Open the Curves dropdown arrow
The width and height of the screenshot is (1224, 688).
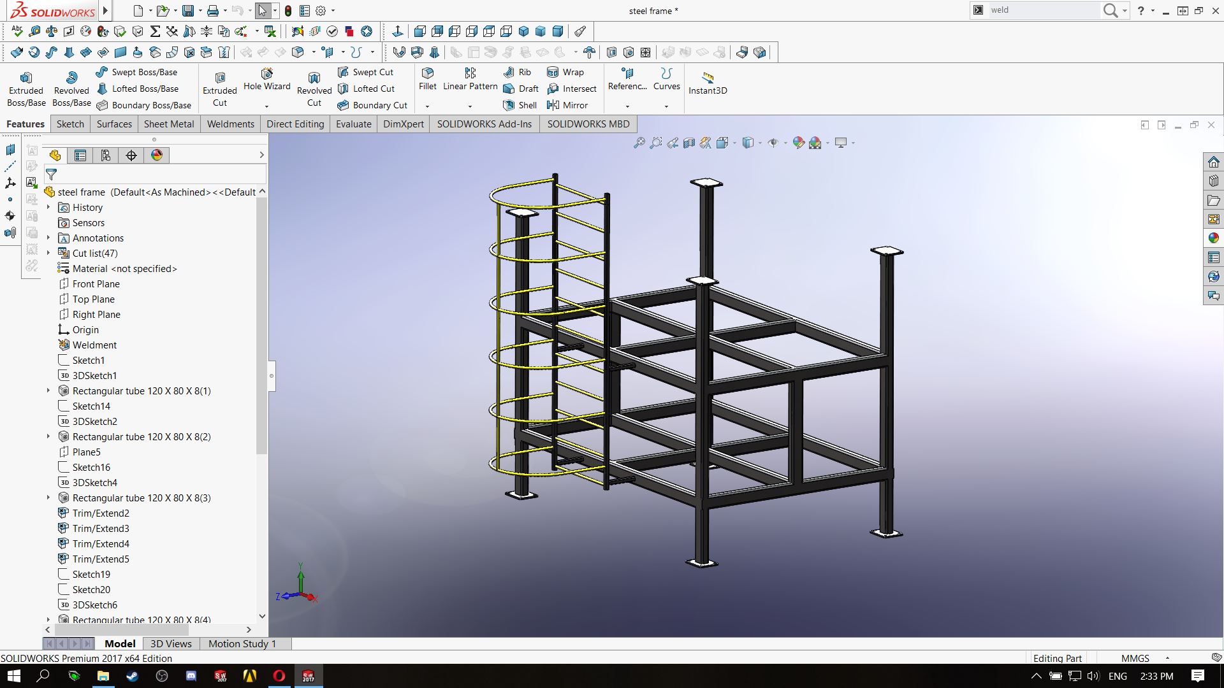tap(666, 106)
